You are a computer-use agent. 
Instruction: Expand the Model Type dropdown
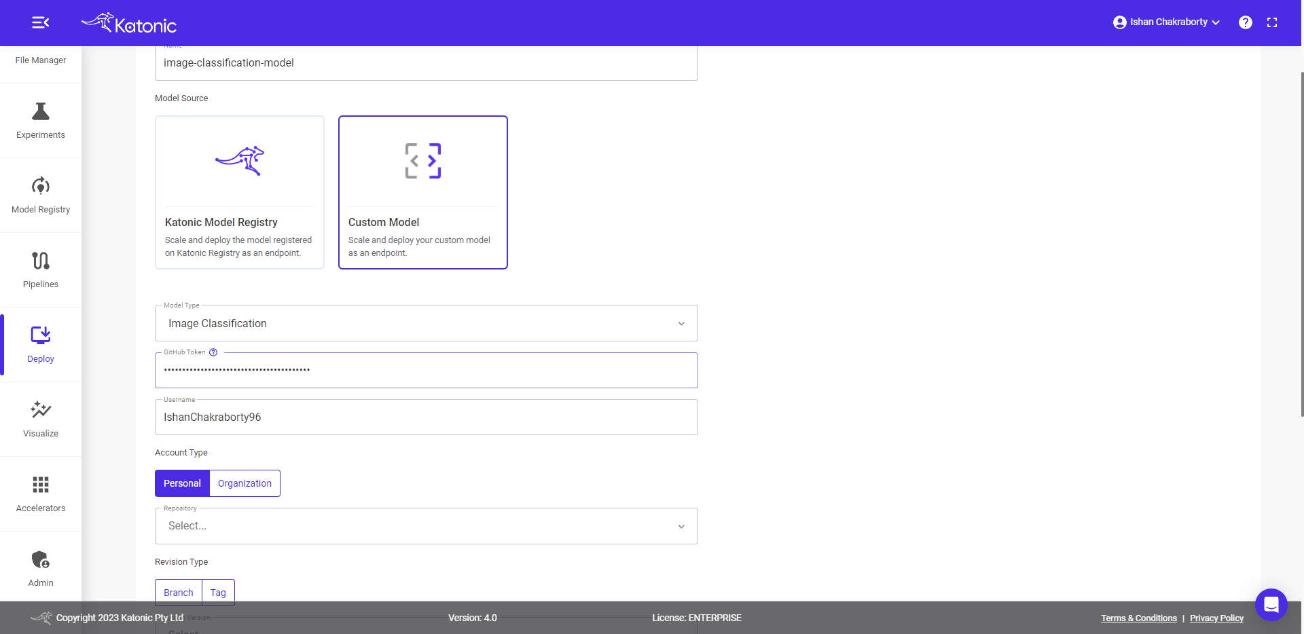[427, 323]
